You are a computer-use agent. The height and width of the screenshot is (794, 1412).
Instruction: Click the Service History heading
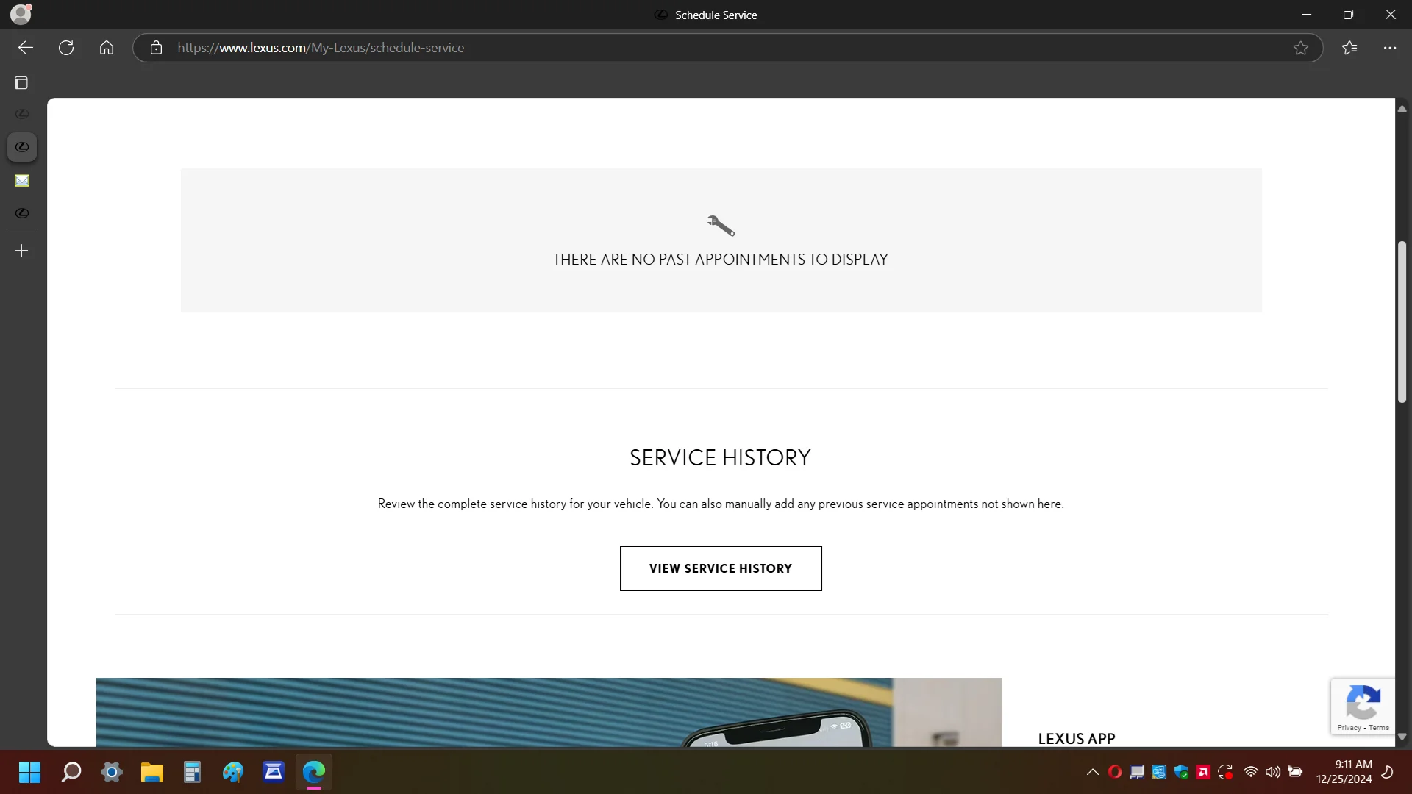click(x=720, y=457)
